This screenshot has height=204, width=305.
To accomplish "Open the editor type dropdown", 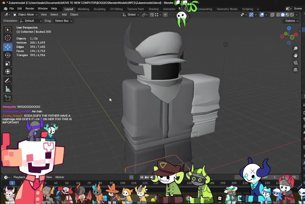I will [7, 14].
